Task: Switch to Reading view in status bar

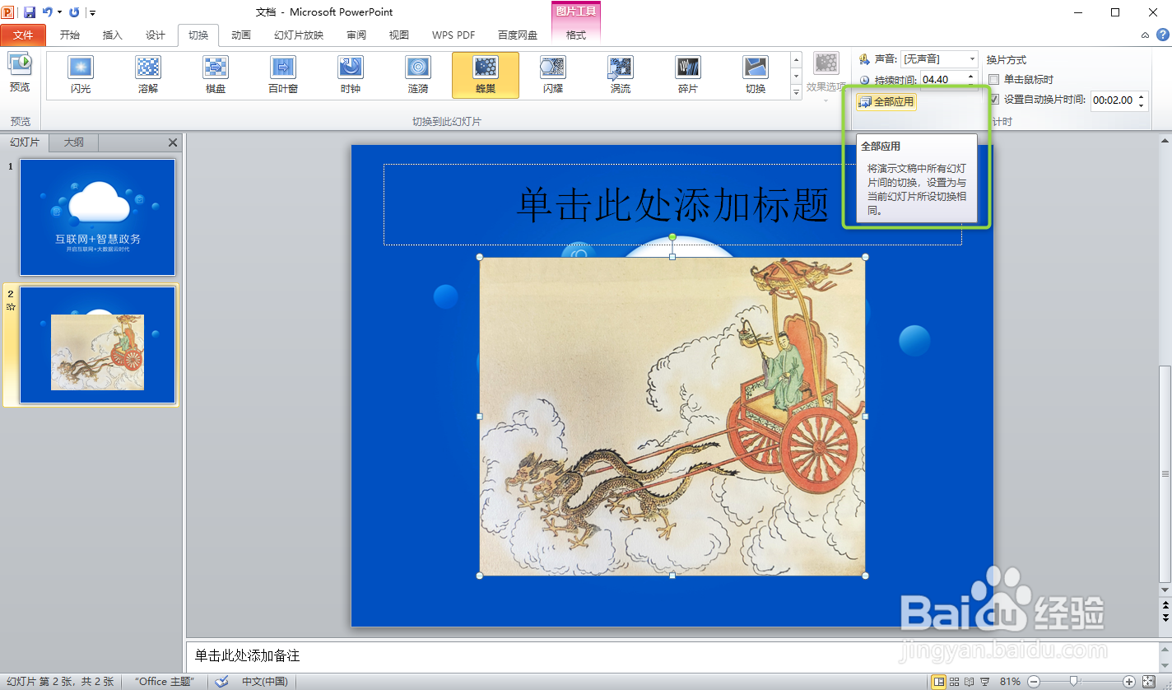Action: click(x=969, y=682)
